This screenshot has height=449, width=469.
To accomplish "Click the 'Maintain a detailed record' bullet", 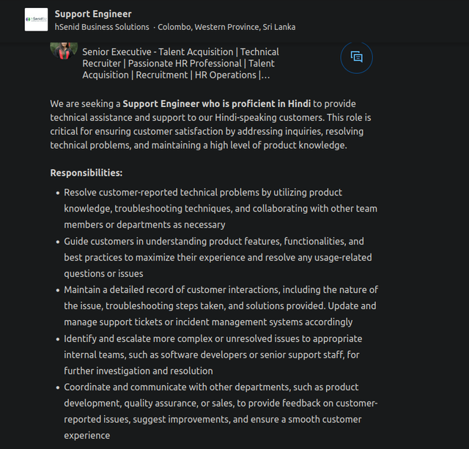I will click(x=221, y=306).
